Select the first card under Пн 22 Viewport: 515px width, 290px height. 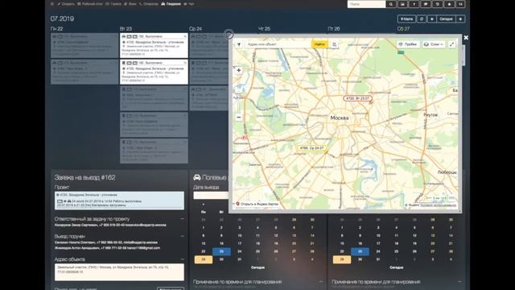coord(84,46)
